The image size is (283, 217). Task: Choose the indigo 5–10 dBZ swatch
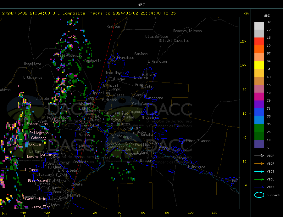pos(259,144)
